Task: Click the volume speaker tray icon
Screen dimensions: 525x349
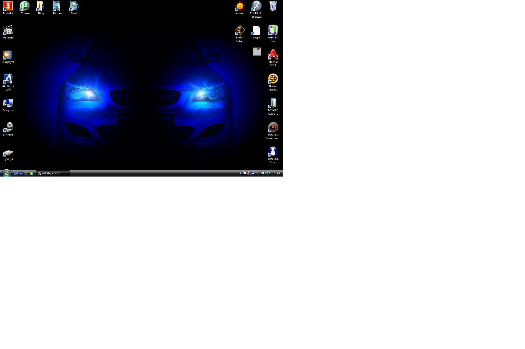Action: point(270,173)
